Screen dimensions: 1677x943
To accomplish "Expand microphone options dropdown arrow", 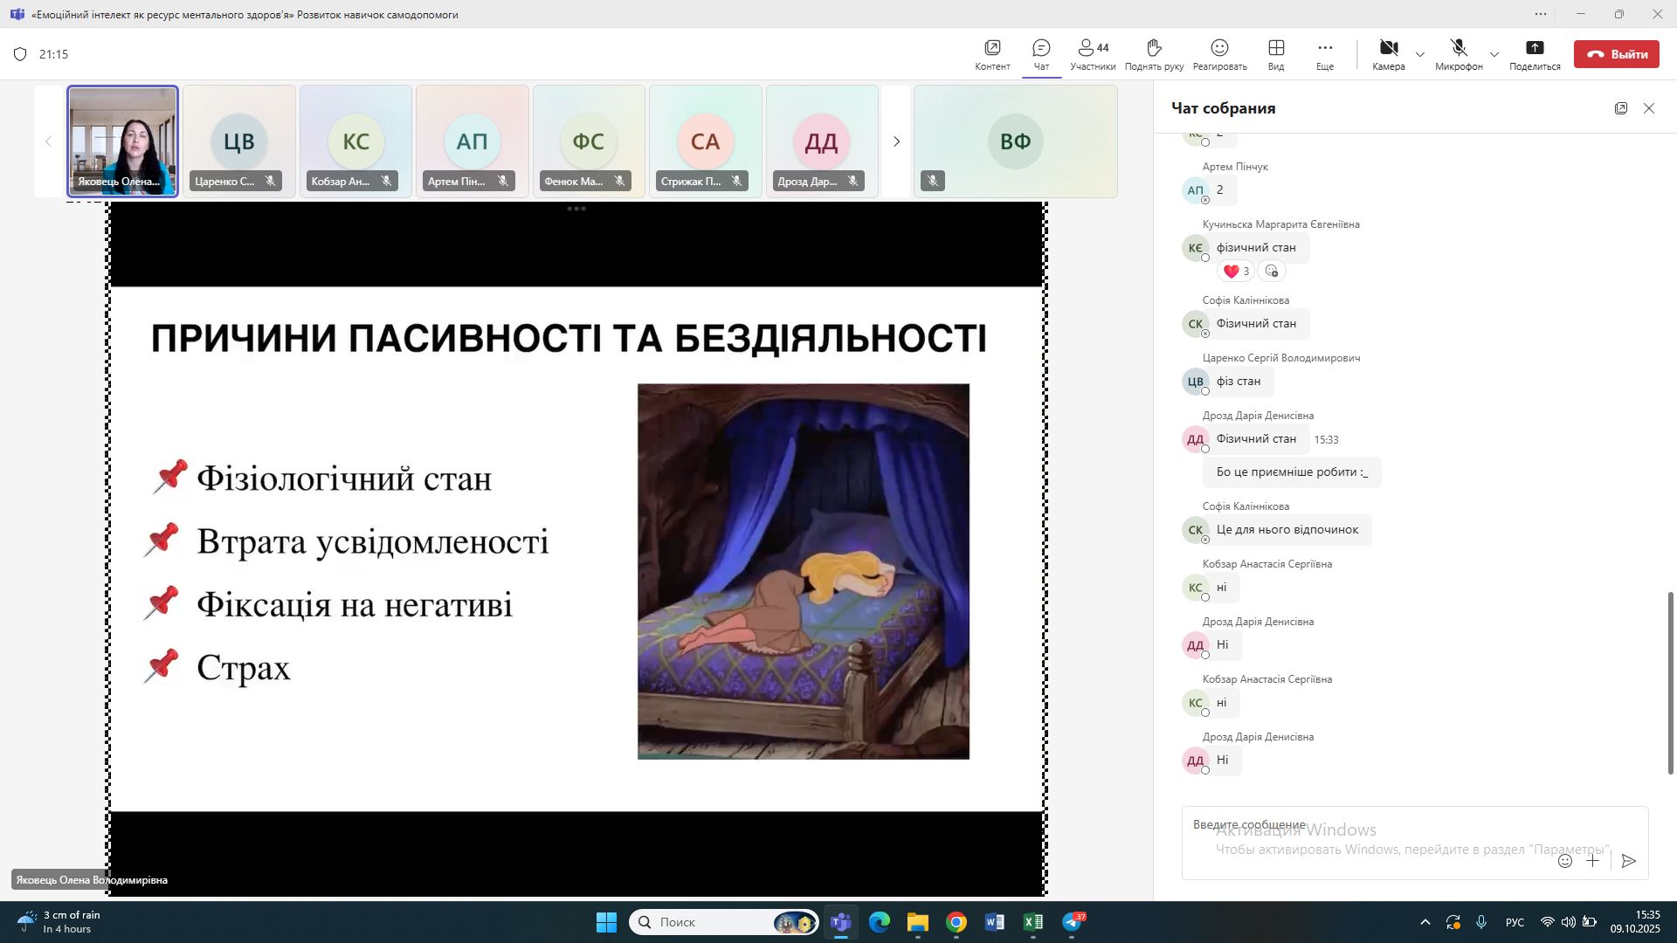I will (x=1494, y=55).
